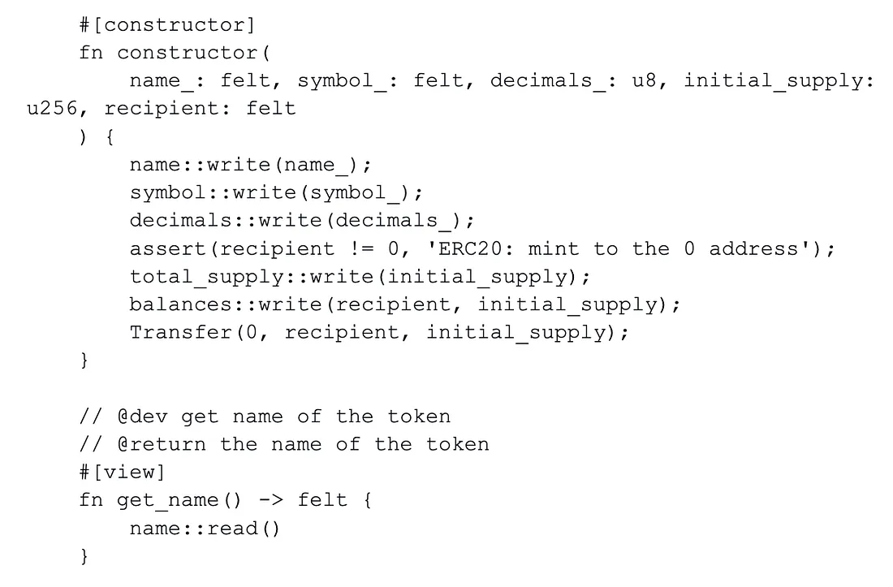Click the name::read() expression
The height and width of the screenshot is (587, 893).
click(x=205, y=529)
